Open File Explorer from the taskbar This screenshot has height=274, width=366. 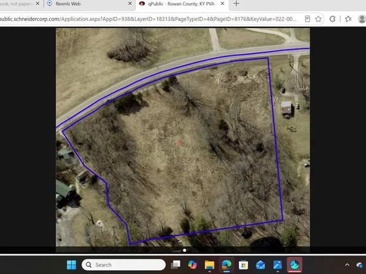[209, 265]
